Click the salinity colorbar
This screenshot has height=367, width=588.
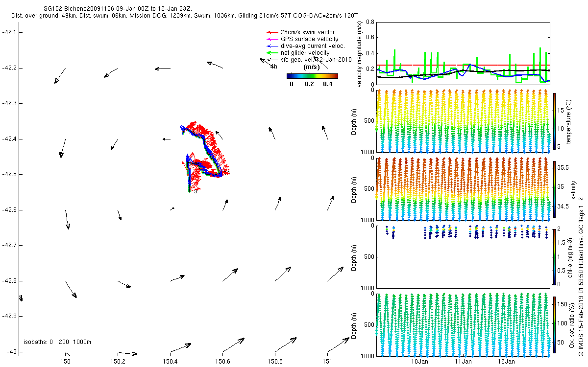tap(554, 190)
